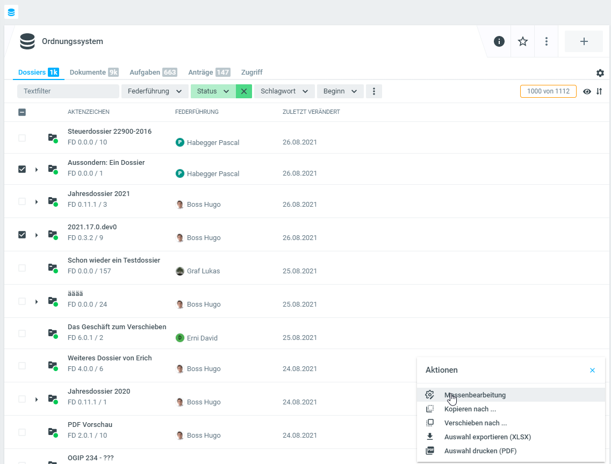This screenshot has width=611, height=464.
Task: Click into the Textfilter input field
Action: [x=68, y=91]
